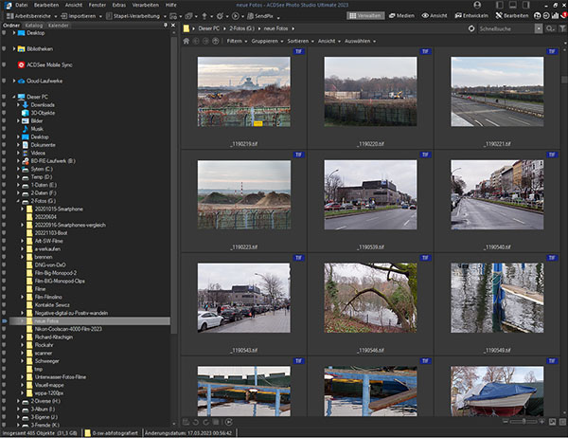Toggle easy-select marker beside ACDSee Mobile Sync
Screen dimensions: 568x438
tap(6, 64)
